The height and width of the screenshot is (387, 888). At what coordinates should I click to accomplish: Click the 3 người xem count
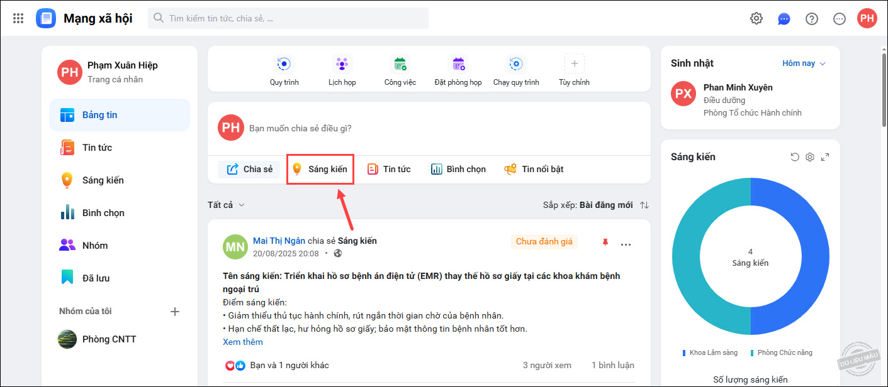coord(547,365)
